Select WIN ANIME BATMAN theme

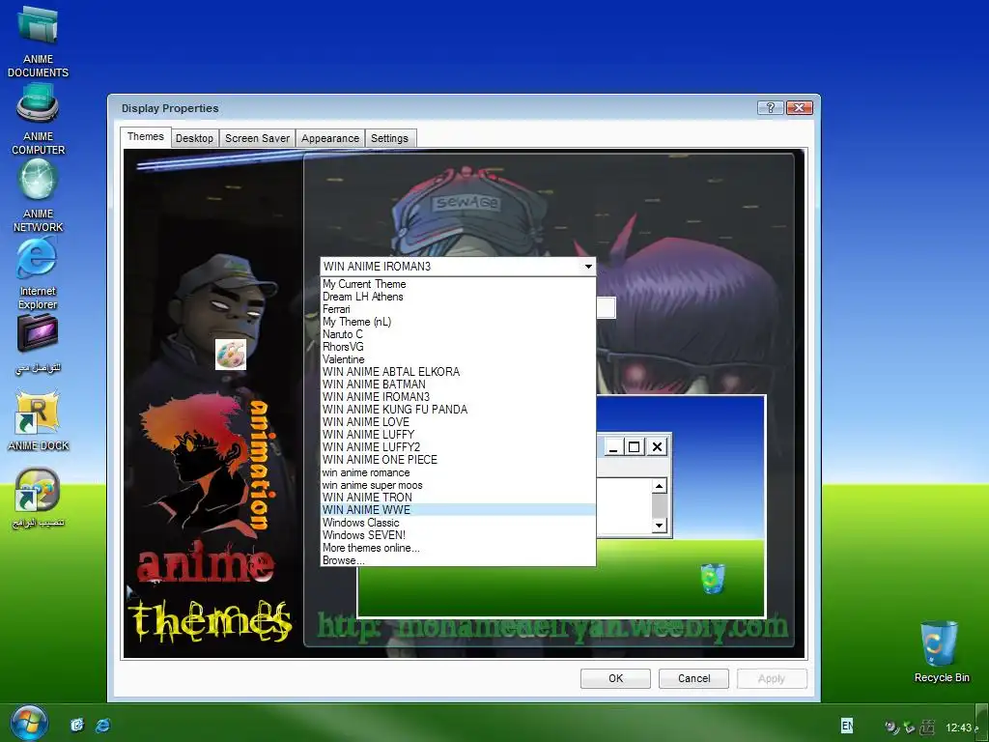point(458,385)
